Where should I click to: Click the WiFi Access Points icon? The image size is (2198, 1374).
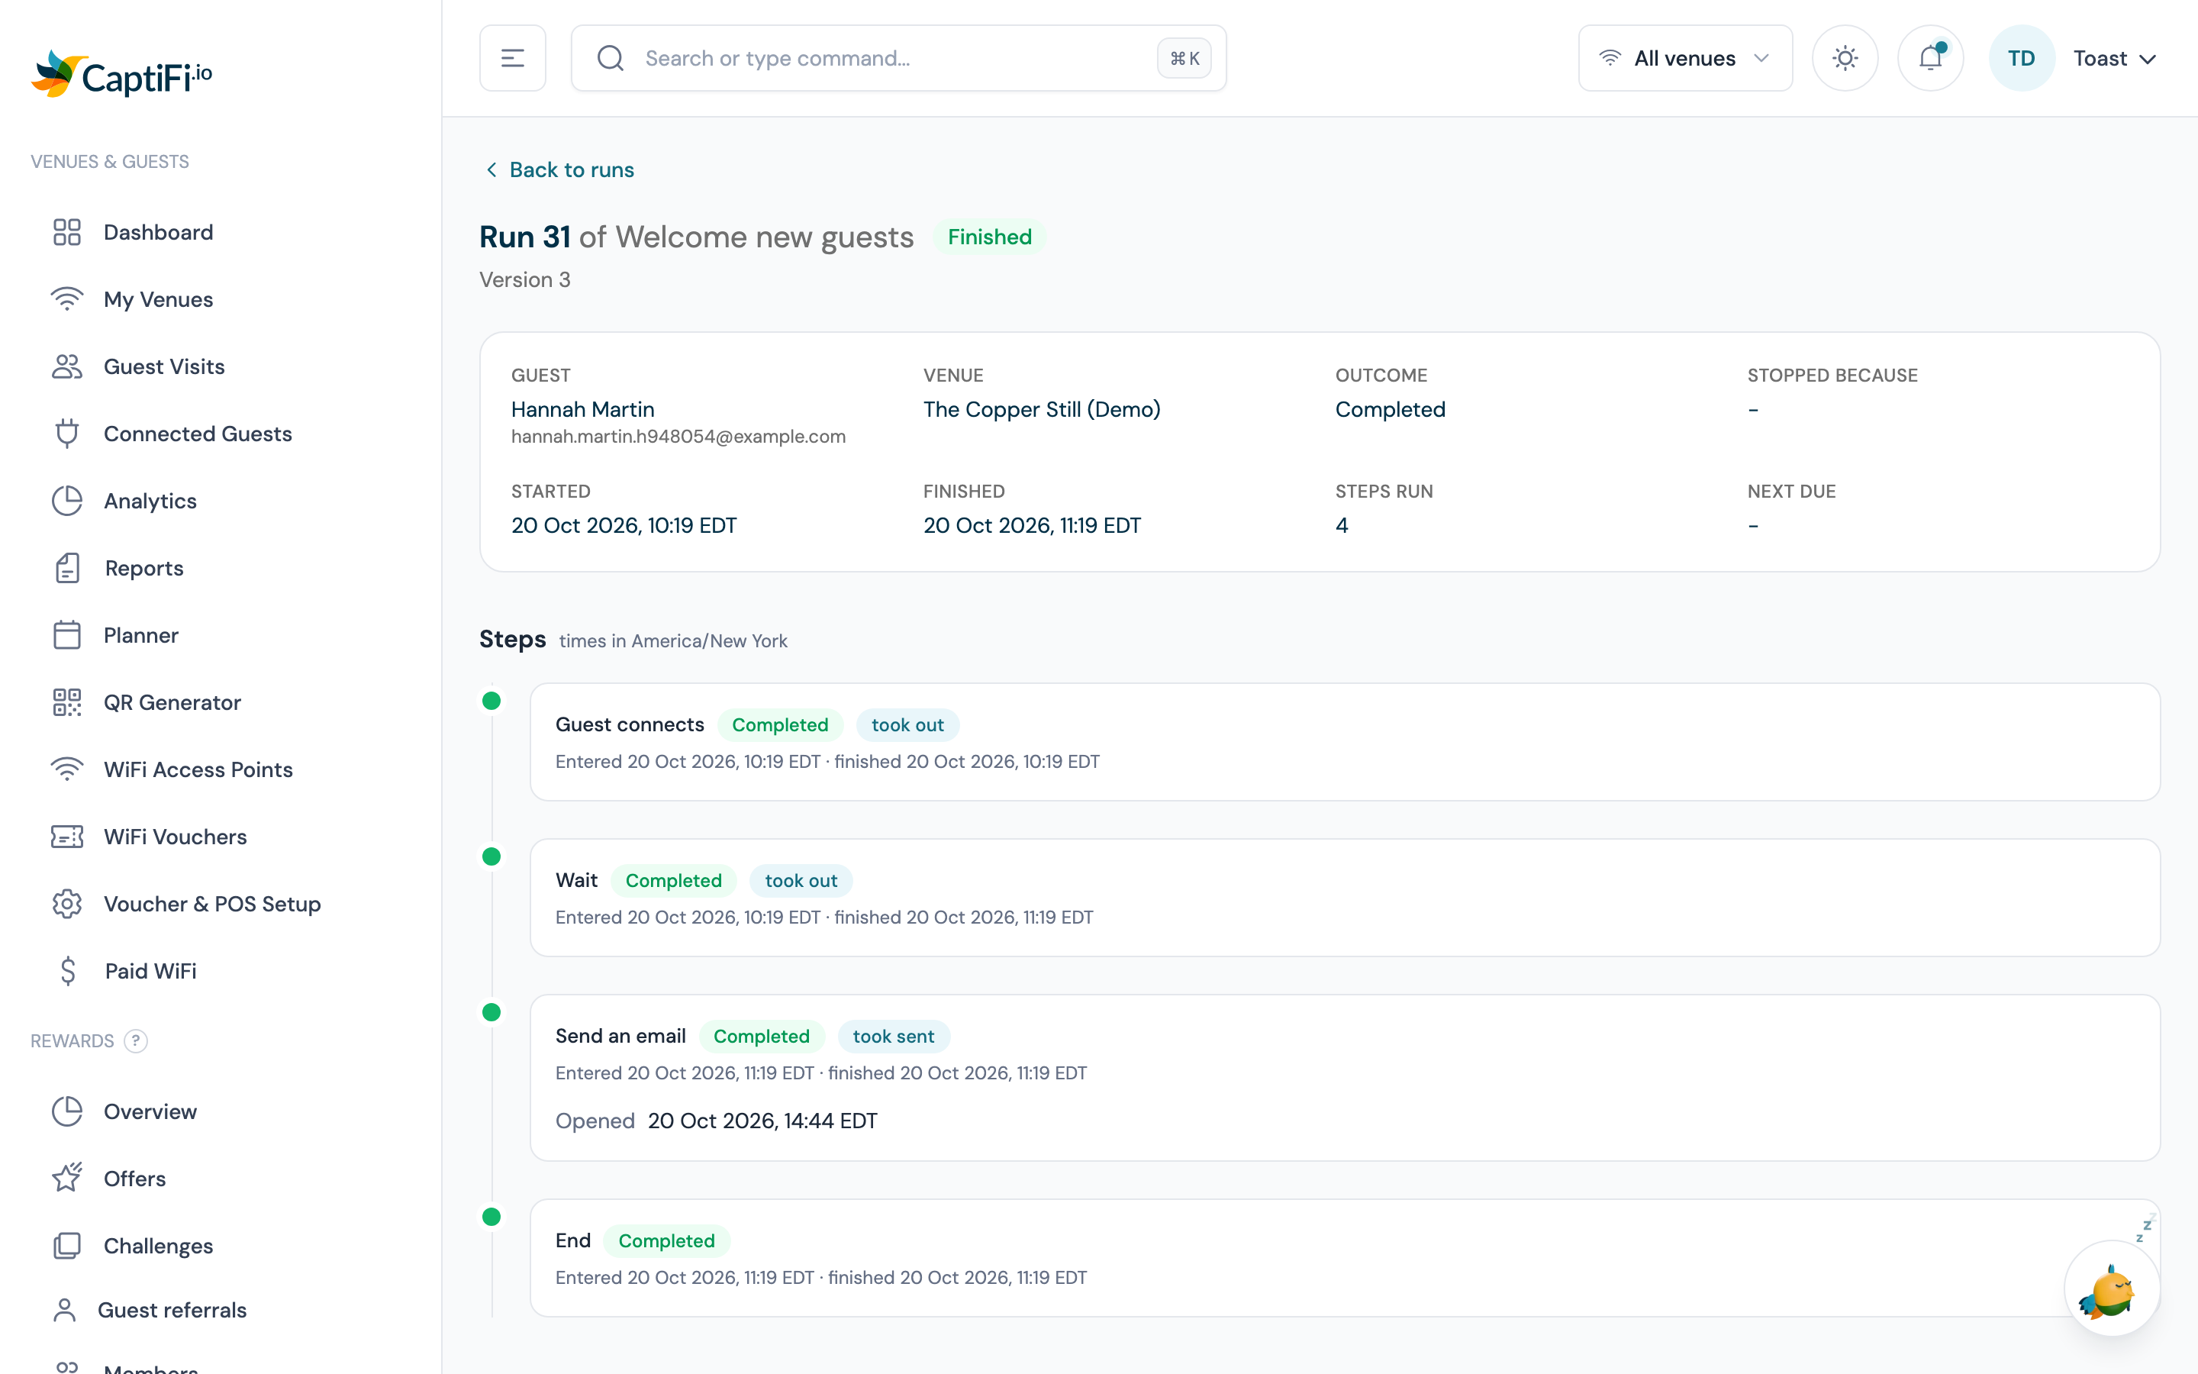(x=67, y=769)
